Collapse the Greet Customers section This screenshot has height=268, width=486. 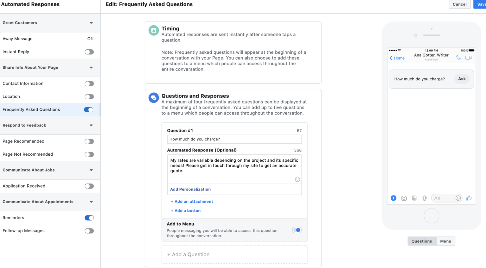pyautogui.click(x=91, y=23)
